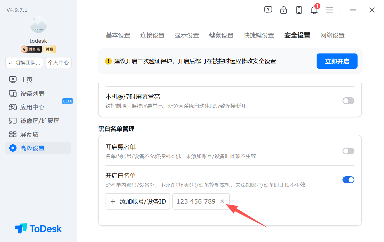
Task: Check the notification bell icon
Action: coord(314,10)
